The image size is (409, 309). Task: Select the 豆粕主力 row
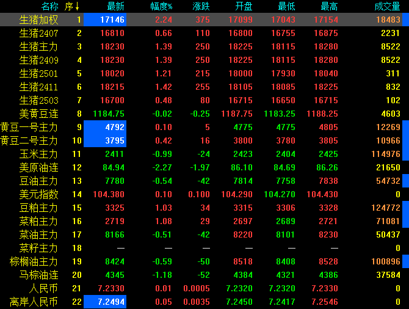tap(204, 208)
